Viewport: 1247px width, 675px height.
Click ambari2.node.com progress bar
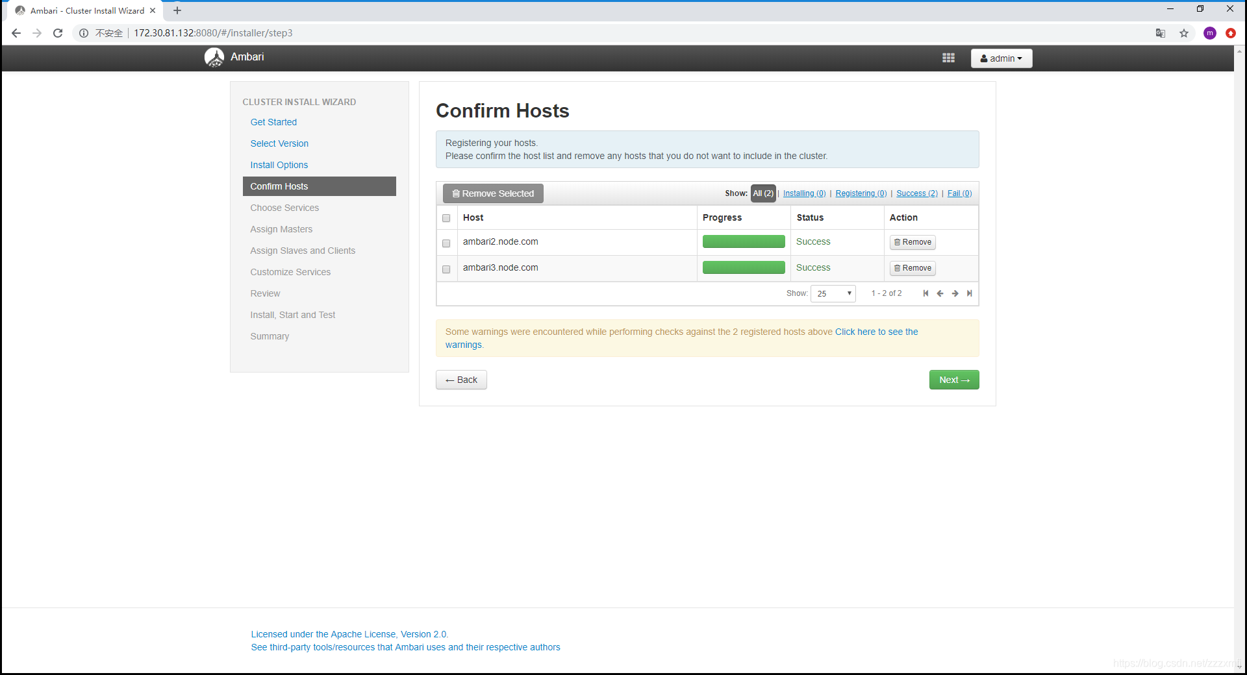pyautogui.click(x=744, y=241)
